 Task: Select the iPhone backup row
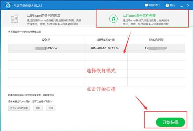[x=97, y=48]
